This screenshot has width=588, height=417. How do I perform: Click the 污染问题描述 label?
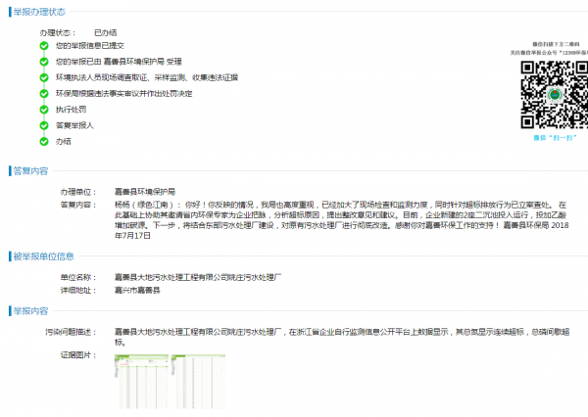pos(71,332)
